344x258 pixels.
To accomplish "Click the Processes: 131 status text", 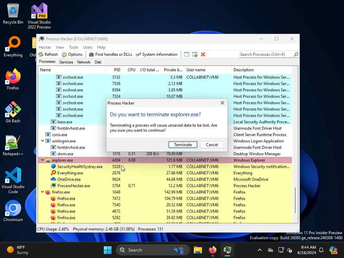I will point(150,229).
